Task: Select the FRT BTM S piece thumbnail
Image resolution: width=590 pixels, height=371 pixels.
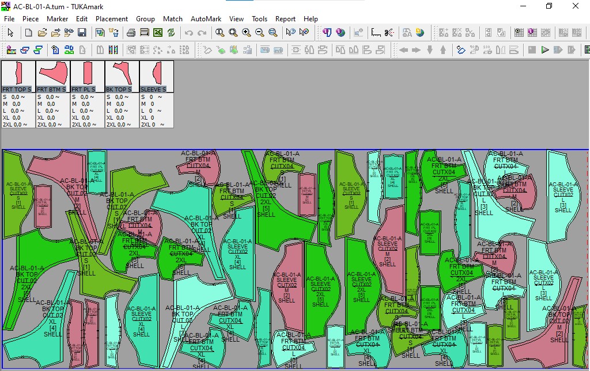Action: [52, 74]
